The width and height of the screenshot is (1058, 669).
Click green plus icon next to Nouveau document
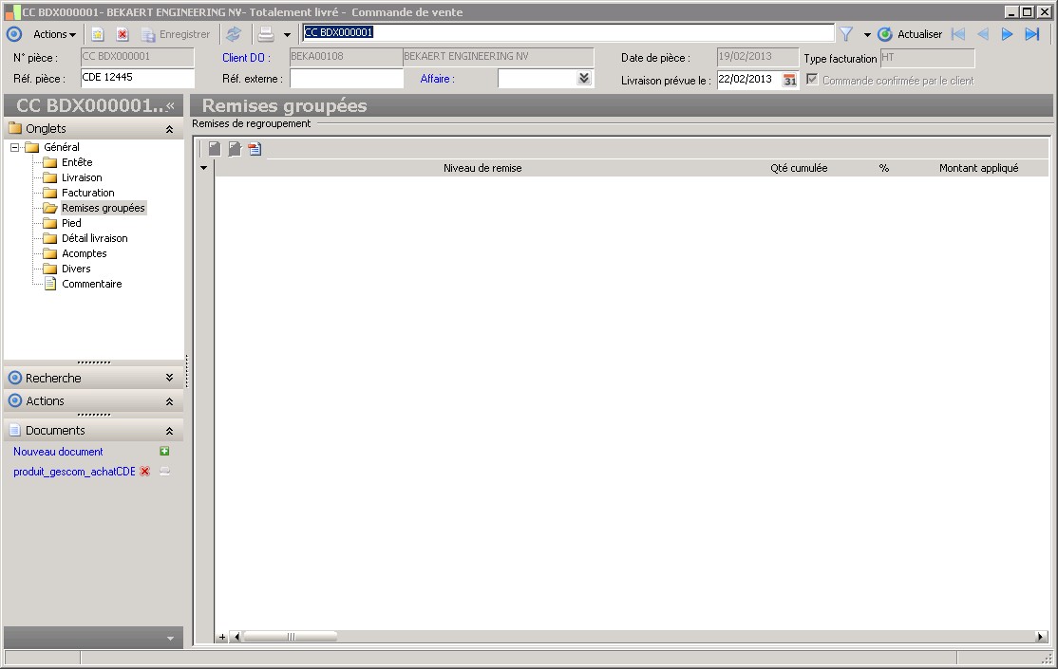(x=164, y=451)
